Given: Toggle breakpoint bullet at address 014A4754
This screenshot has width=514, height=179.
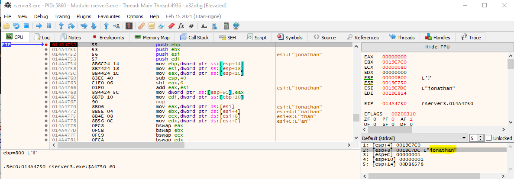Looking at the screenshot, I should (46, 64).
